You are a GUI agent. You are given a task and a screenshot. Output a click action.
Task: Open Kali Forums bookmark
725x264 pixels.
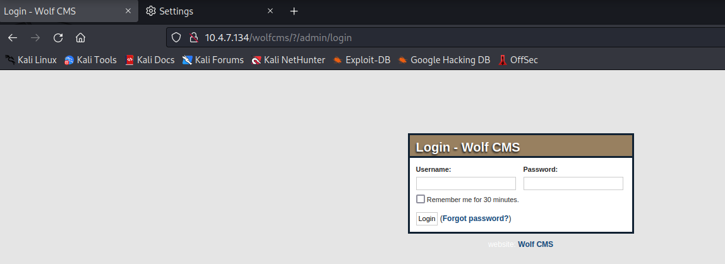tap(213, 59)
